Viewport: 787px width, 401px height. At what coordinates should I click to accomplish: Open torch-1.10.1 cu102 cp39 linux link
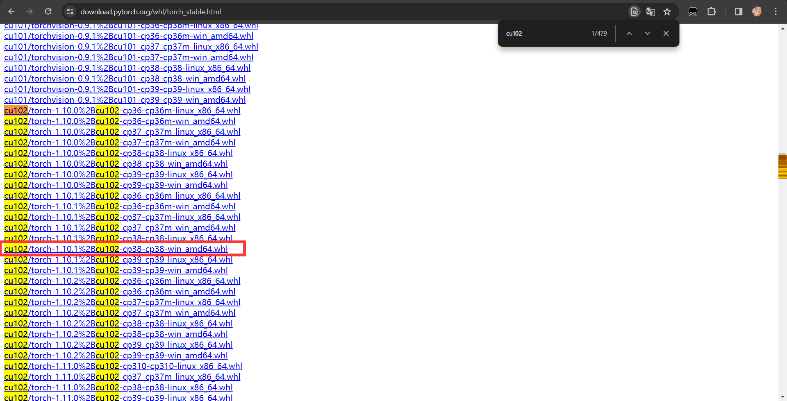click(118, 260)
